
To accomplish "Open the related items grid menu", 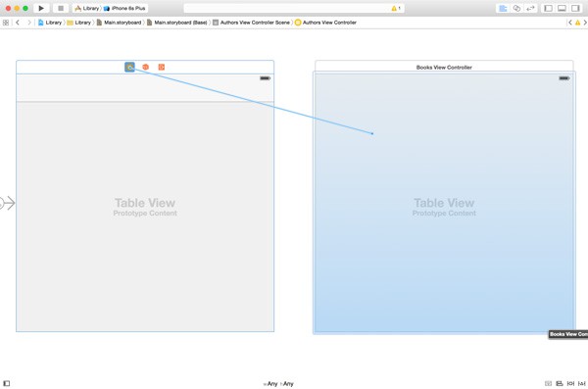I will coord(6,23).
